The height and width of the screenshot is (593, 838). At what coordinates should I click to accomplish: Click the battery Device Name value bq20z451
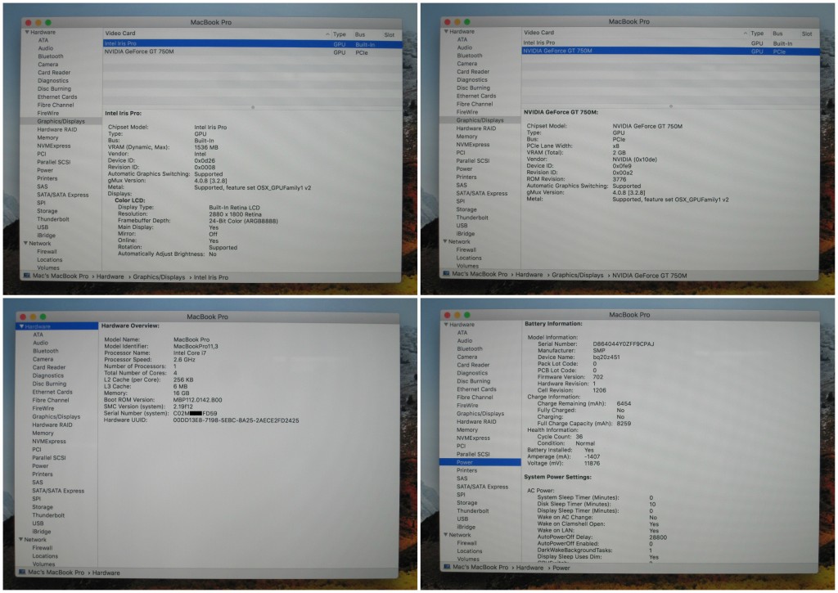pos(606,357)
